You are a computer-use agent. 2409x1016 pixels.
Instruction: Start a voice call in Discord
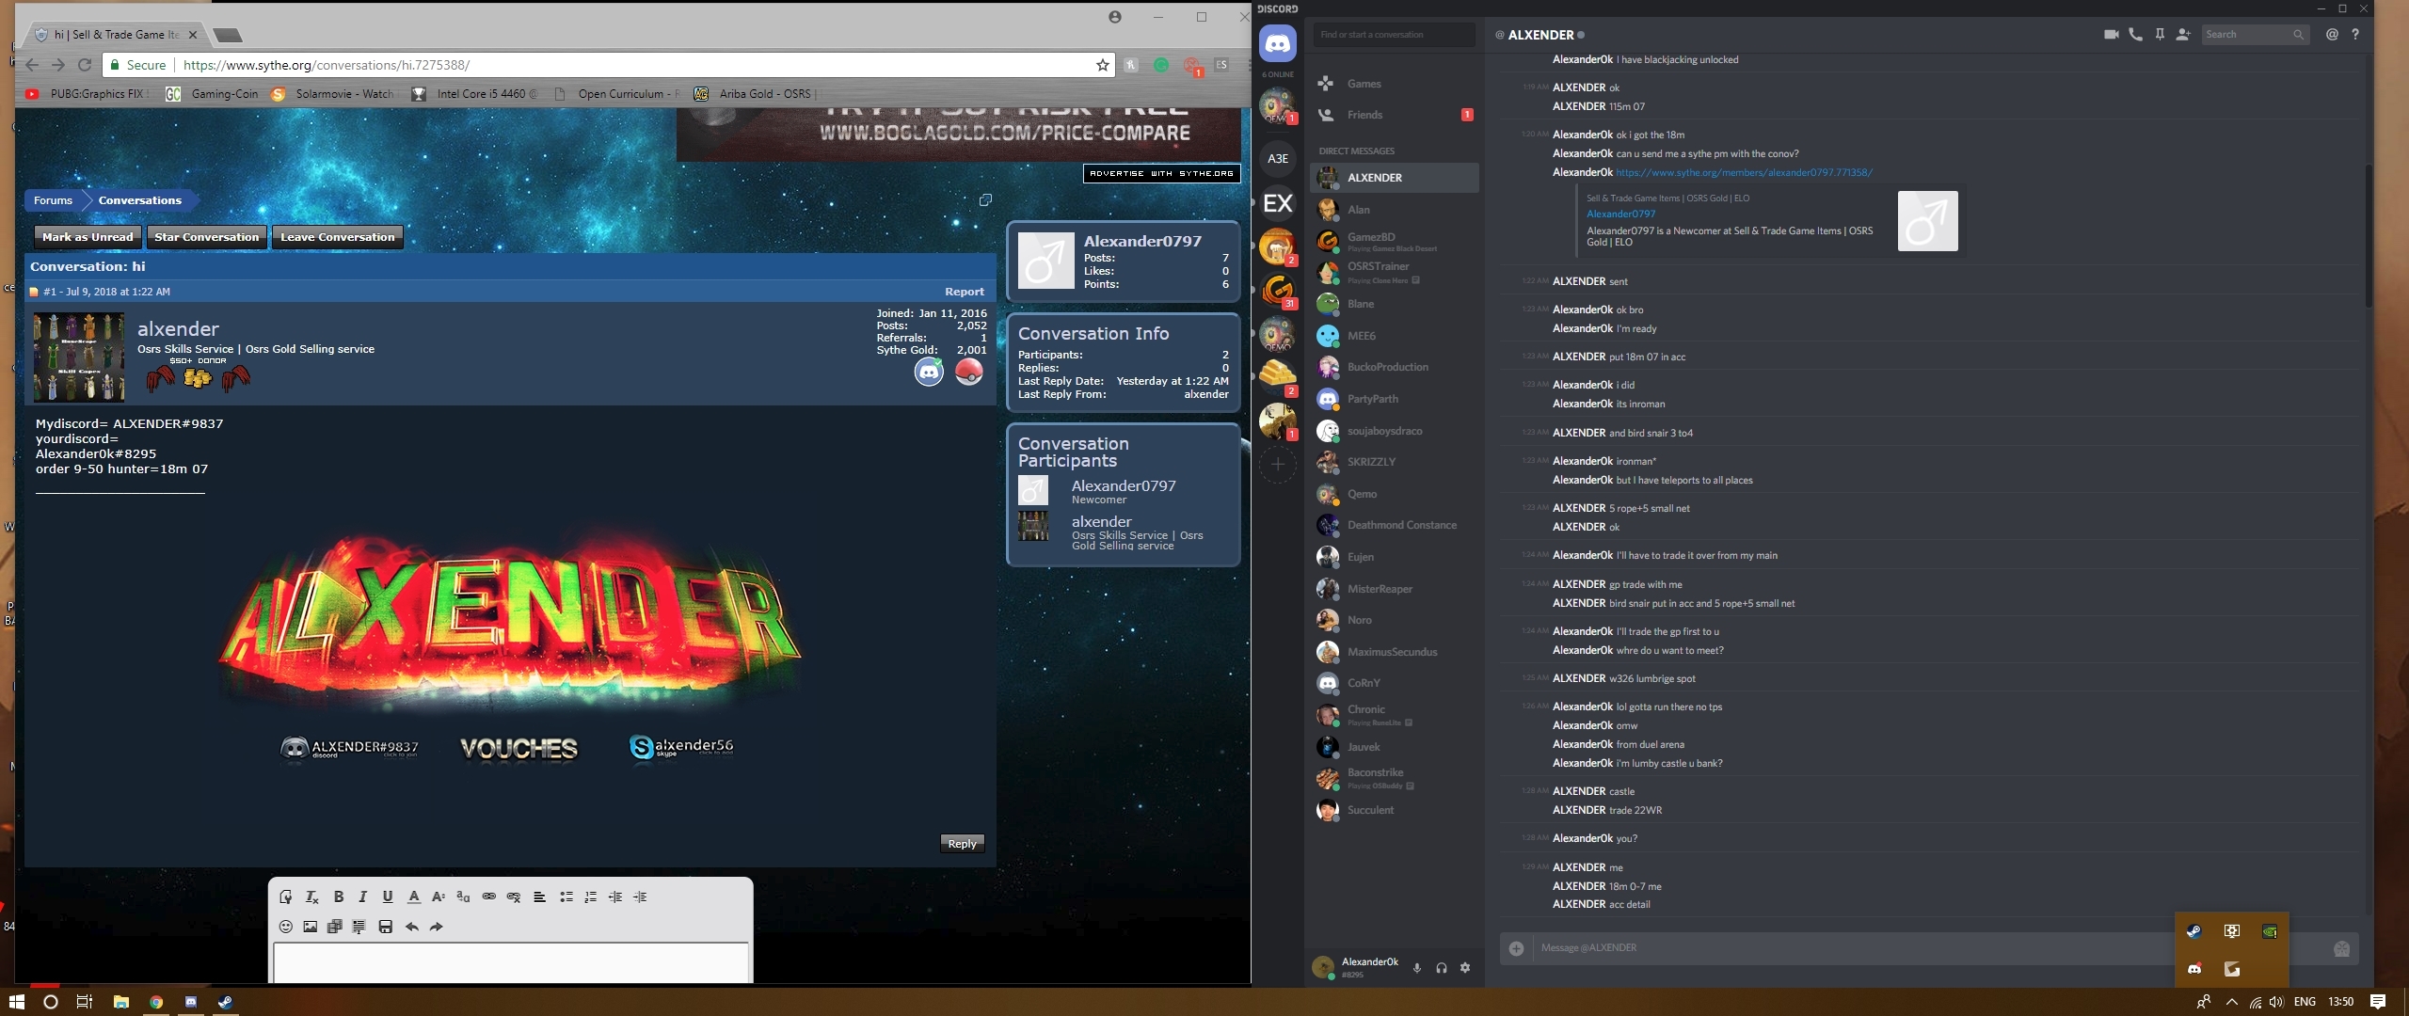click(x=2135, y=35)
